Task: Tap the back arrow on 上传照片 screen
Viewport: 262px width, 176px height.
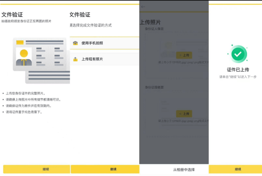Action: pyautogui.click(x=143, y=7)
